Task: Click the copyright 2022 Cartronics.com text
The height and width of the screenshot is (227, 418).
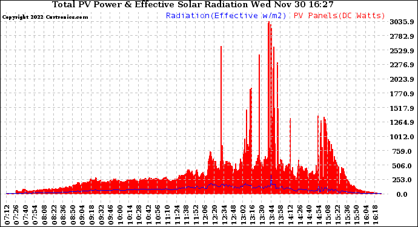Action: click(x=45, y=17)
